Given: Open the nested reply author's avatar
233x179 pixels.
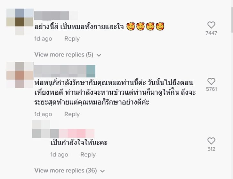Looking at the screenshot, I should point(41,129).
